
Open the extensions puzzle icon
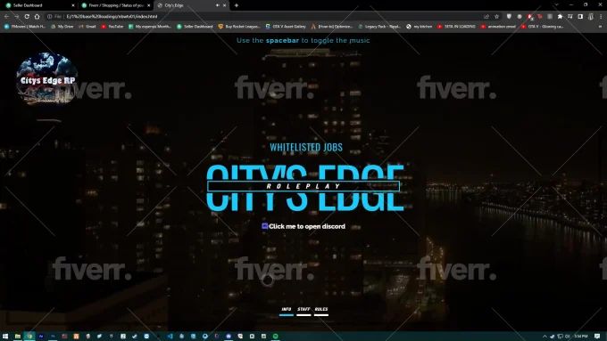pos(560,17)
